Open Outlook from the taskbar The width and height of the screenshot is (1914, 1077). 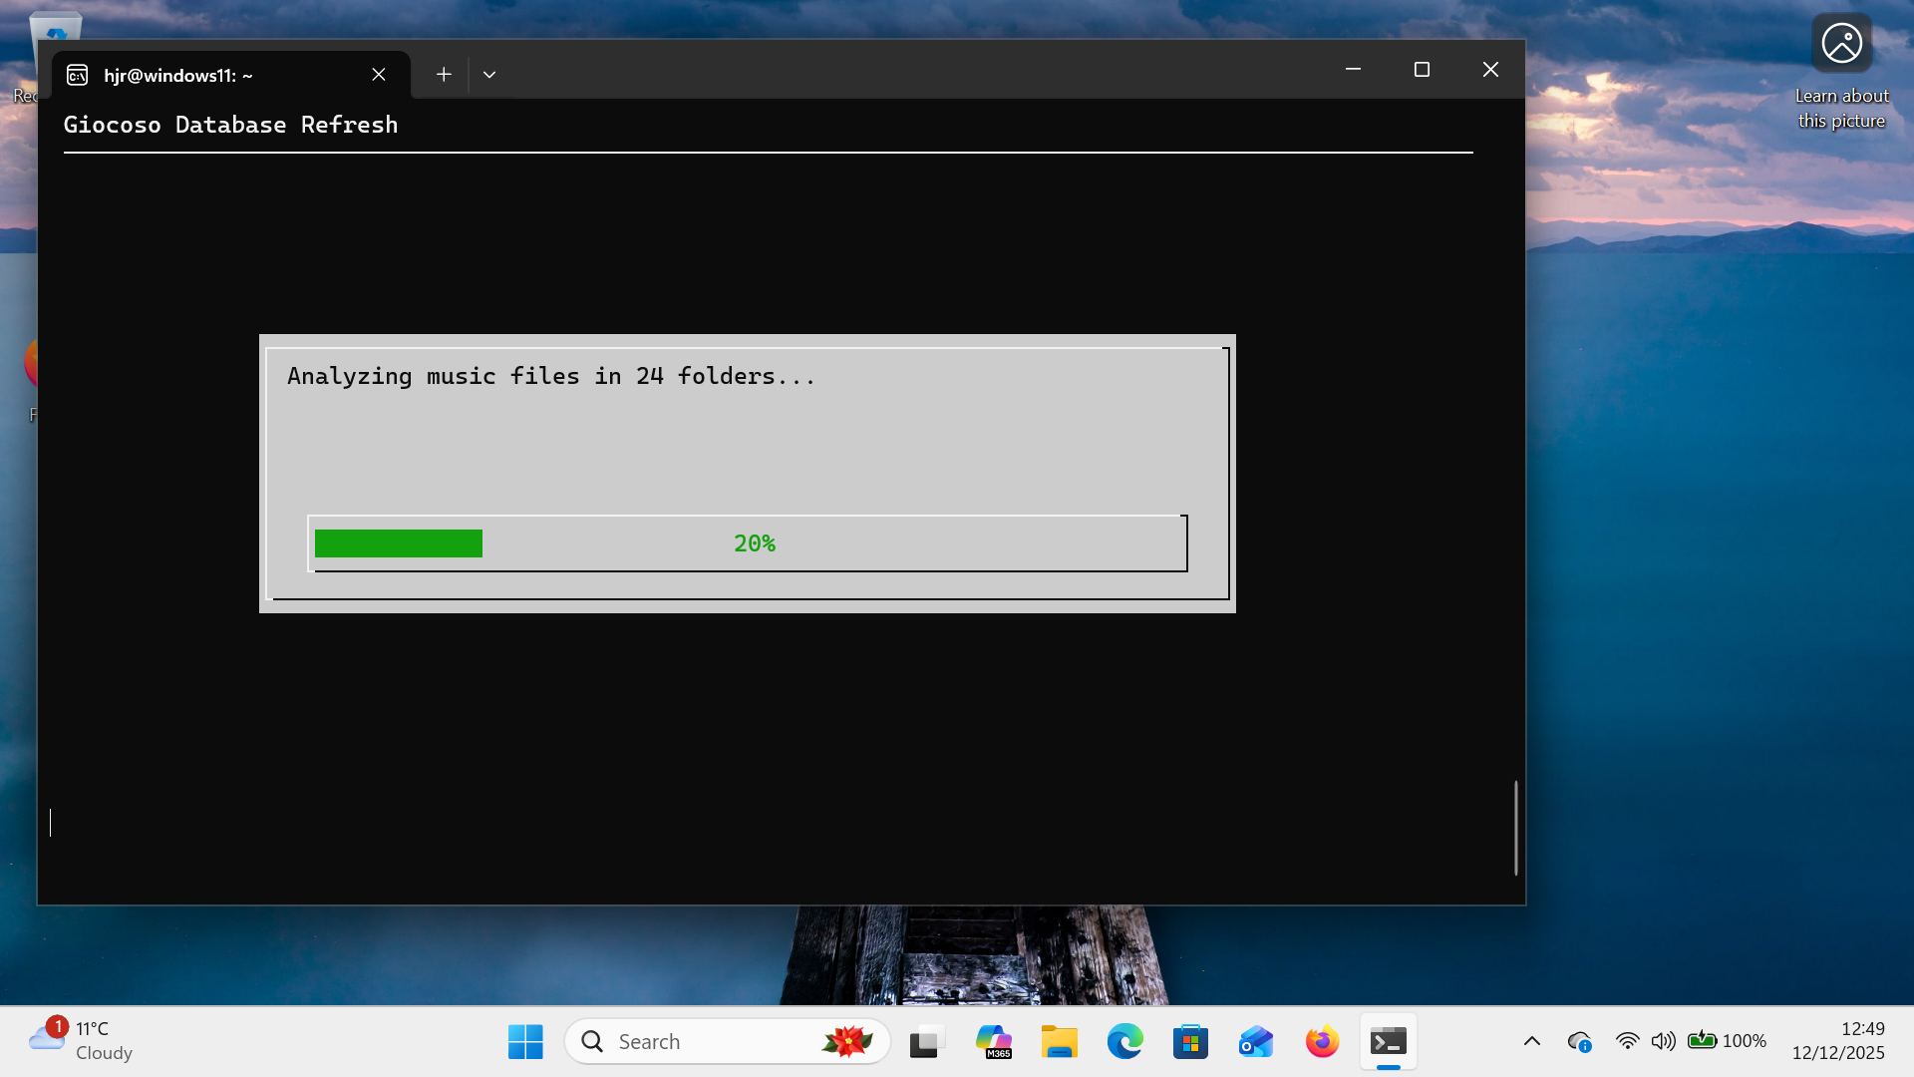click(1256, 1042)
